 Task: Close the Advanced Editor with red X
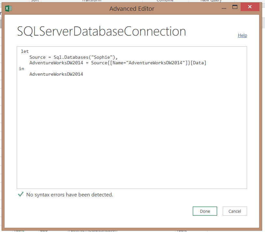pos(250,7)
